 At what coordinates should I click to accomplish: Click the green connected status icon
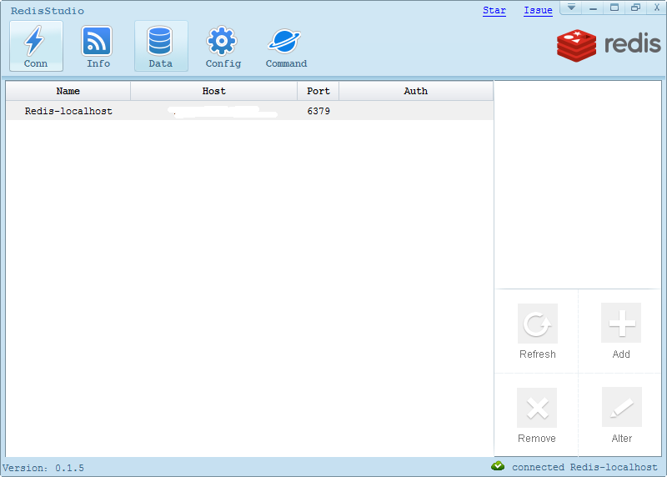pyautogui.click(x=498, y=466)
